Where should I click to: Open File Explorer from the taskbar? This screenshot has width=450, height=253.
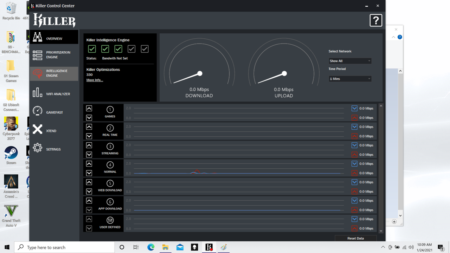coord(165,247)
